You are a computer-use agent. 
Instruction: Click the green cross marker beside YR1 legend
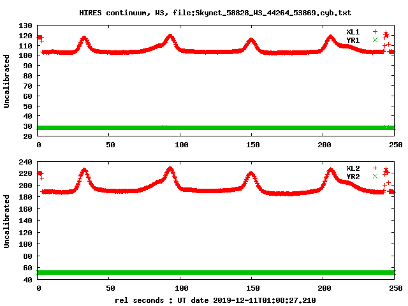(x=375, y=40)
